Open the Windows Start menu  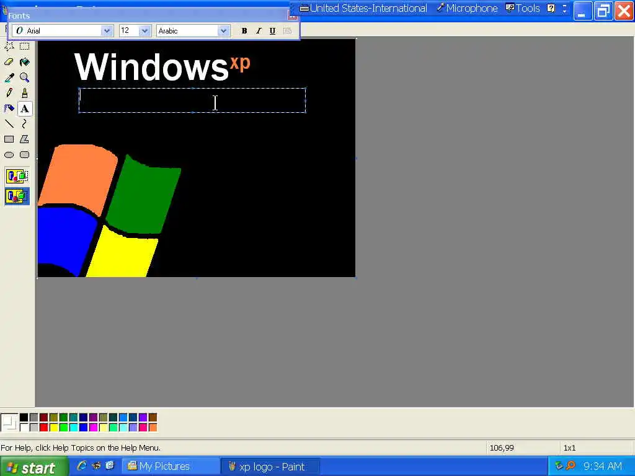[x=33, y=467]
